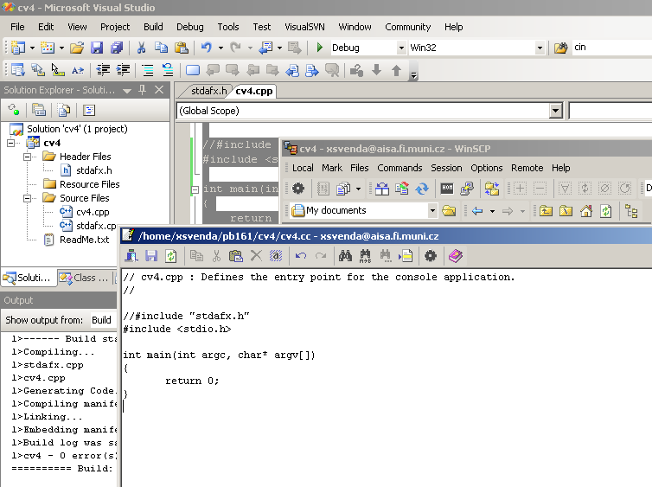Click WinSCP Refresh blue arrows icon
Viewport: 652px width, 487px height.
[422, 189]
